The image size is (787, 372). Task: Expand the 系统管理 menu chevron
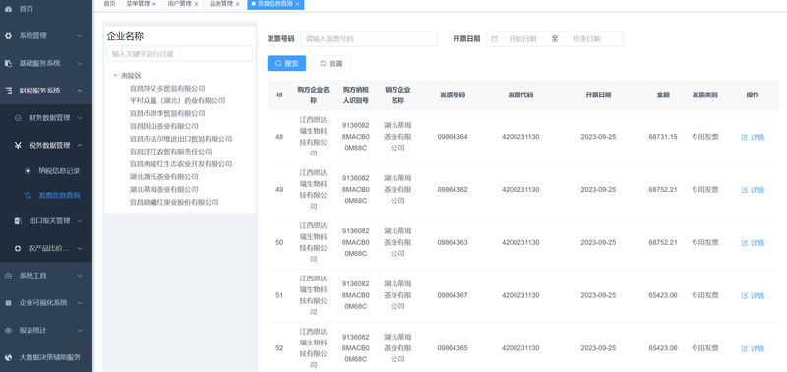coord(80,36)
